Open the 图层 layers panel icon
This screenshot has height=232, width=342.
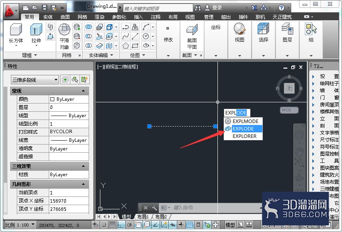[x=287, y=32]
